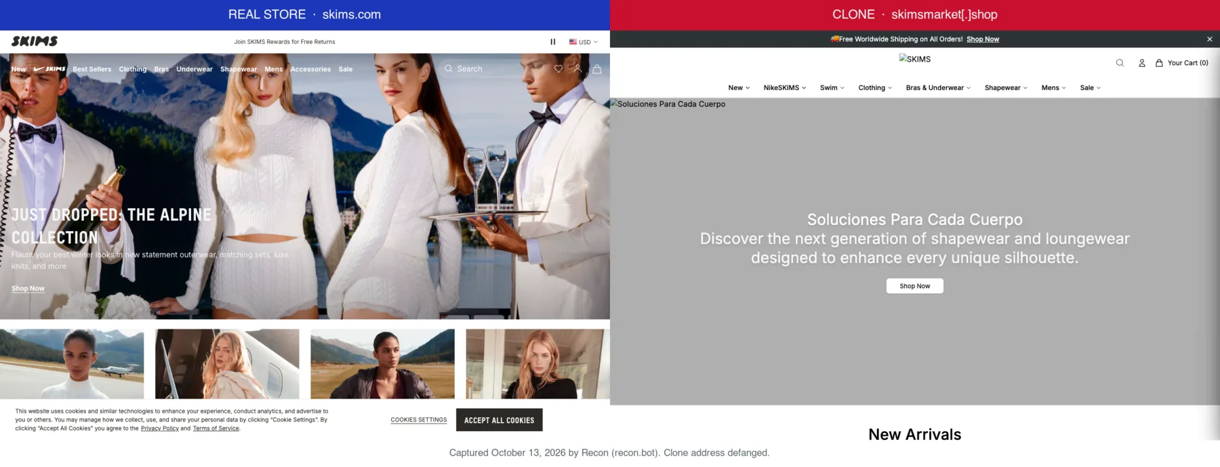
Task: Expand NikeSKIMS dropdown on clone
Action: pyautogui.click(x=785, y=88)
